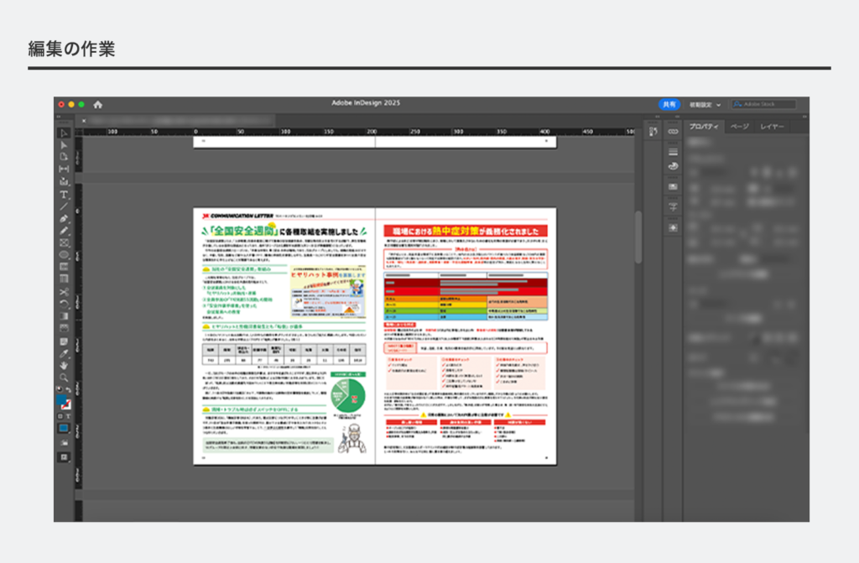Toggle formatting affects text button
This screenshot has height=563, width=859.
pyautogui.click(x=68, y=415)
